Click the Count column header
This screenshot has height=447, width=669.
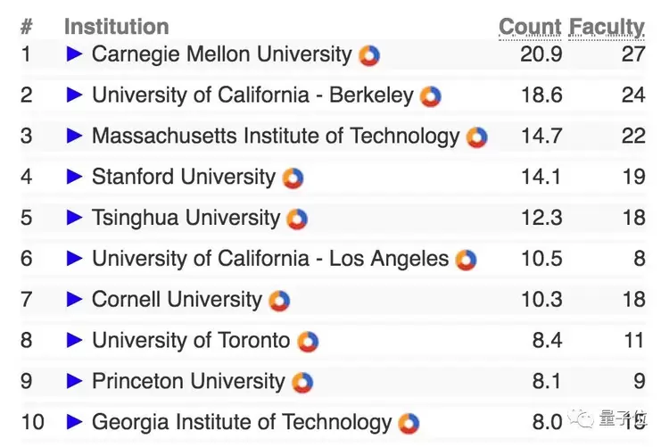tap(530, 27)
